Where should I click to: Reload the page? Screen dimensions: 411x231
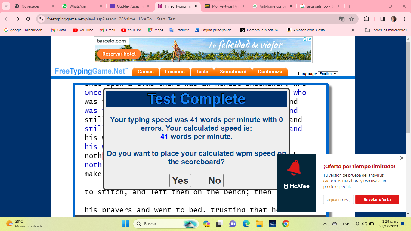click(28, 19)
